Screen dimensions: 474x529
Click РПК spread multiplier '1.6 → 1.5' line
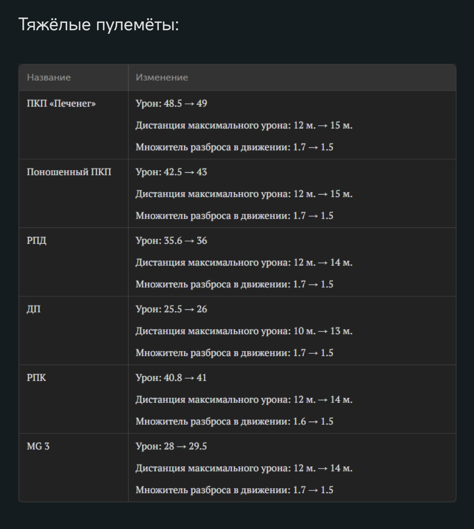click(234, 422)
